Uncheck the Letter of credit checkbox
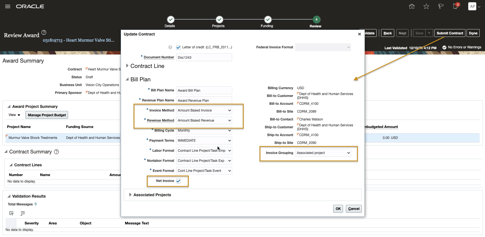This screenshot has height=237, width=485. click(x=178, y=48)
